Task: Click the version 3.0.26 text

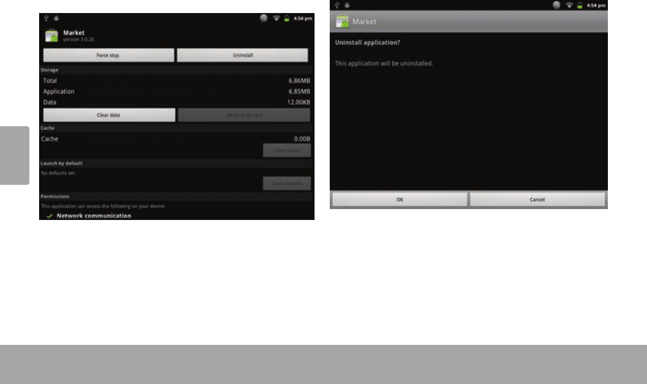Action: tap(78, 40)
